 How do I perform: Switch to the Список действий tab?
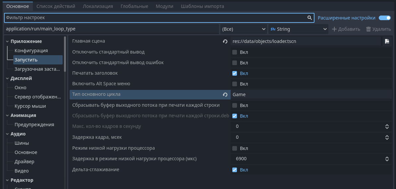click(56, 6)
